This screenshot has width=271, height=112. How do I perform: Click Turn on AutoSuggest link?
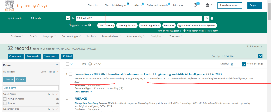tap(168, 31)
